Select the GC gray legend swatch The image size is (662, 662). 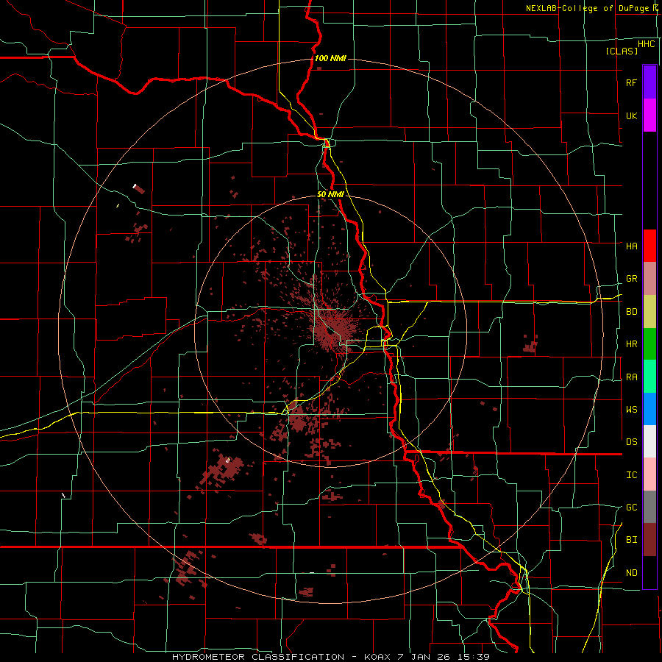(649, 507)
